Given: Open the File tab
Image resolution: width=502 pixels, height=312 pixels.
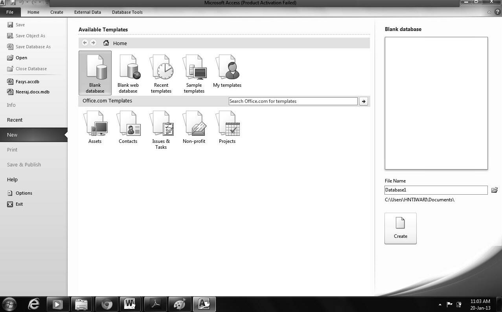Looking at the screenshot, I should 10,12.
